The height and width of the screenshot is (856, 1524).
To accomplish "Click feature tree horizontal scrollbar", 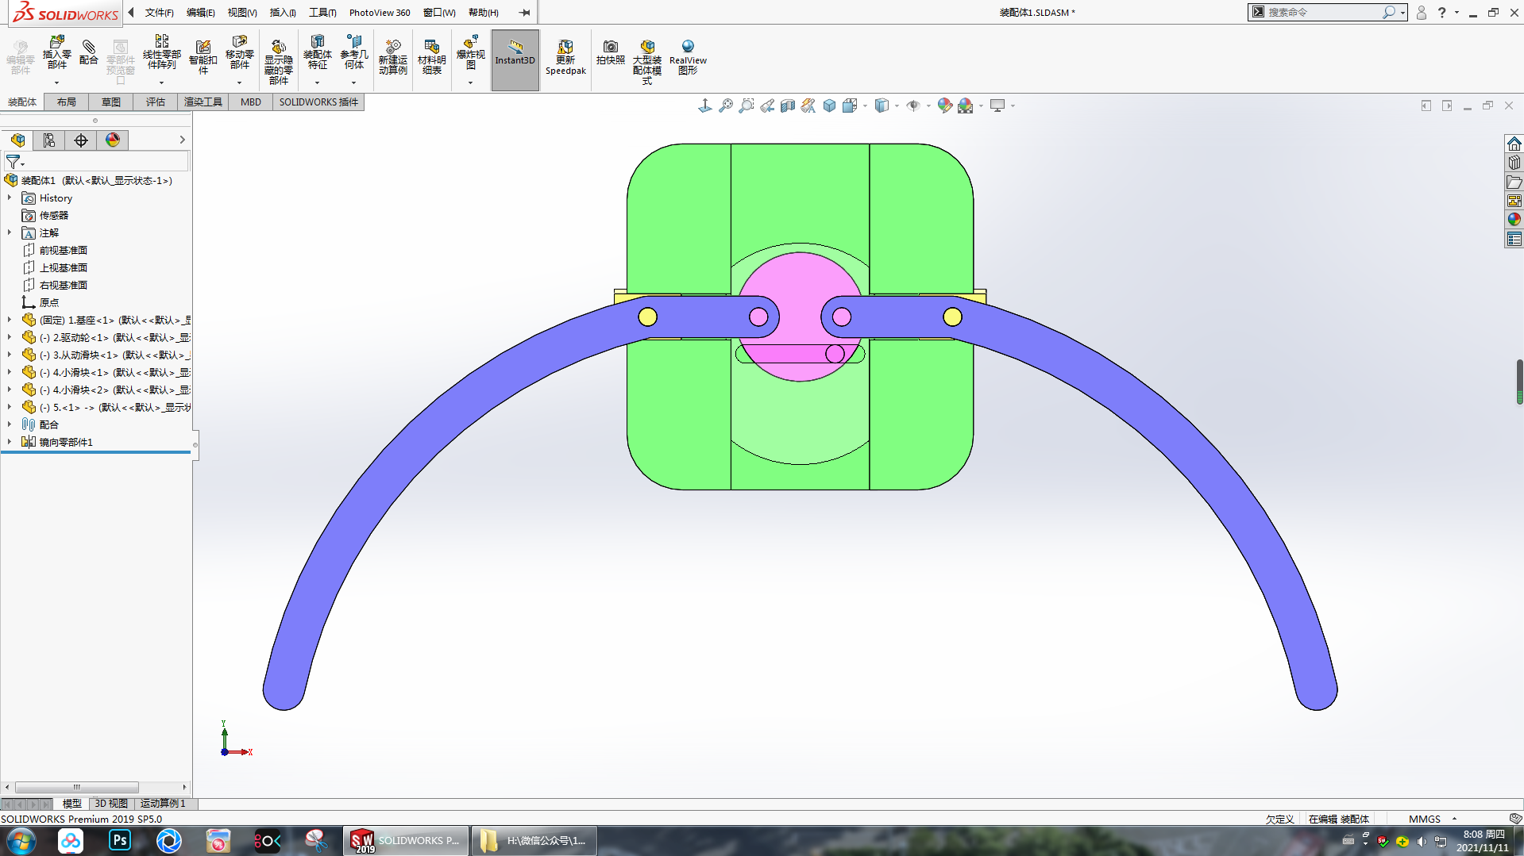I will point(77,788).
